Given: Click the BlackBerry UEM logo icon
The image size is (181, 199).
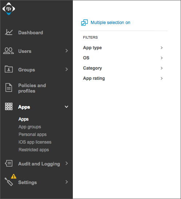Looking at the screenshot, I should (x=9, y=9).
